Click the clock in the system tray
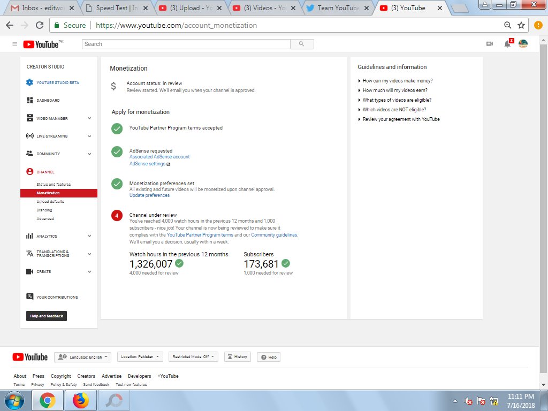 click(x=521, y=401)
